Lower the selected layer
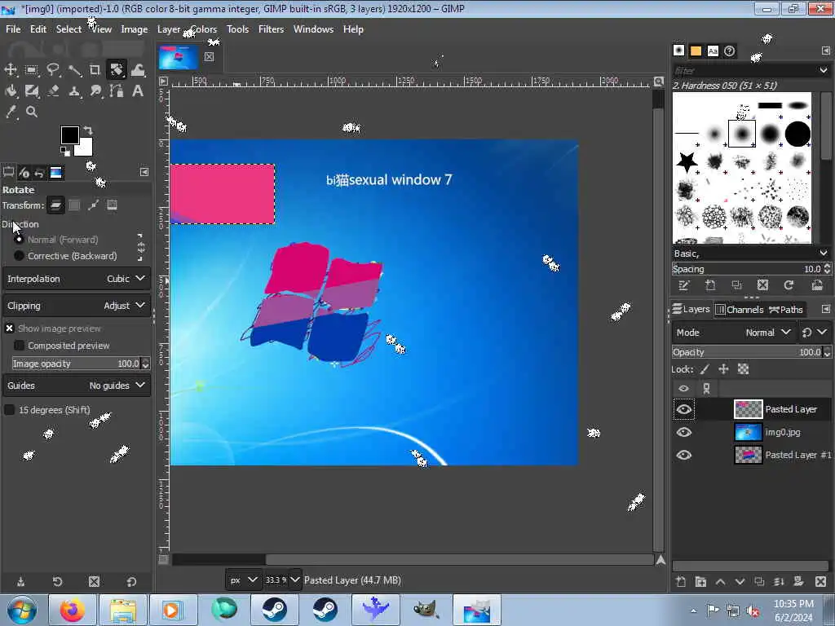 pos(740,582)
